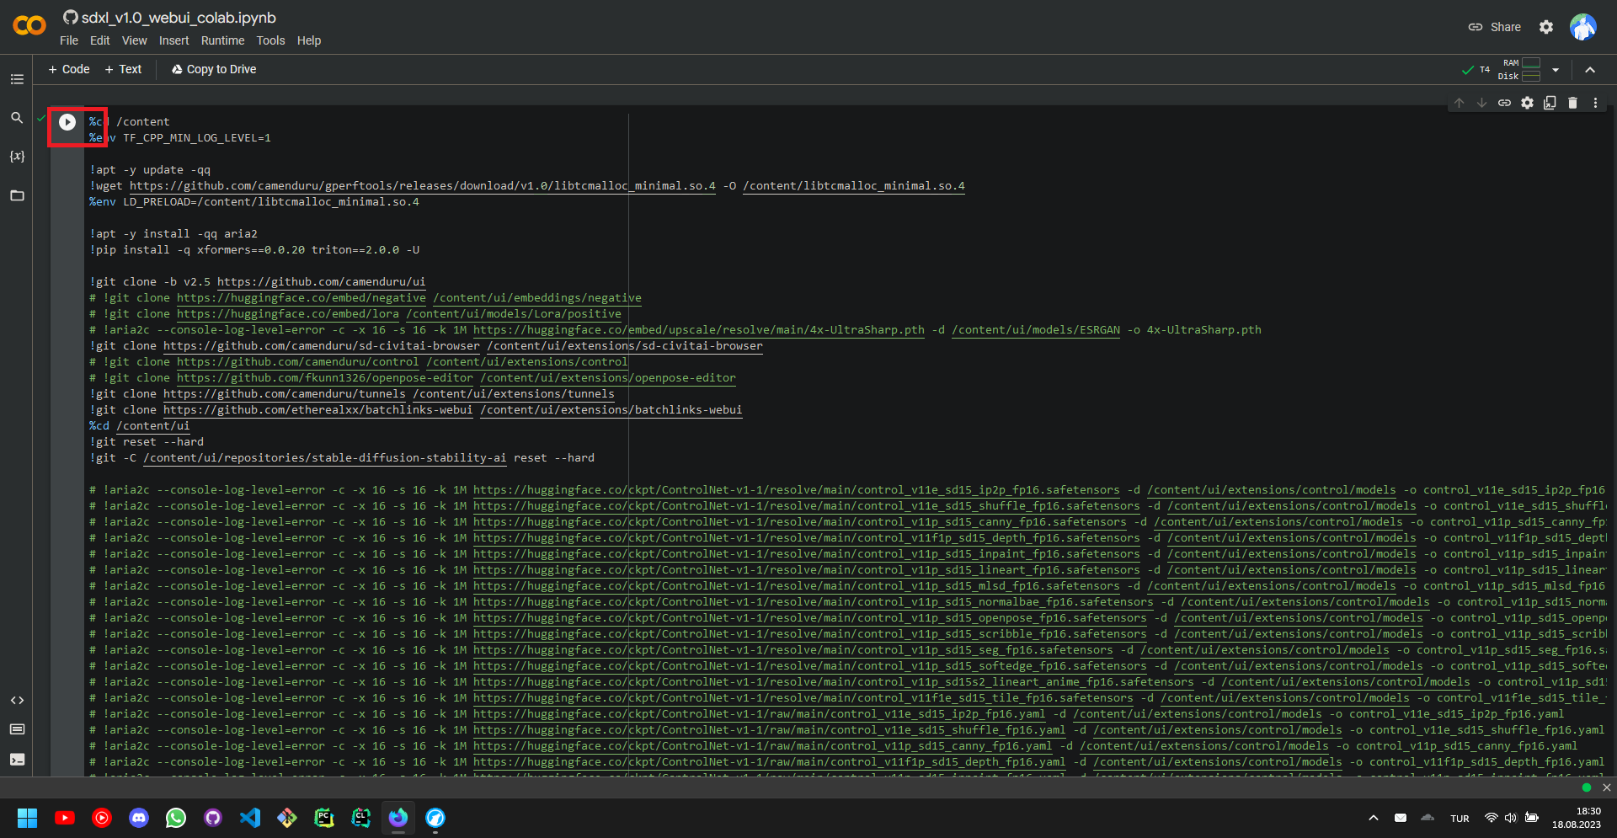Collapse the header with the chevron

(x=1590, y=70)
